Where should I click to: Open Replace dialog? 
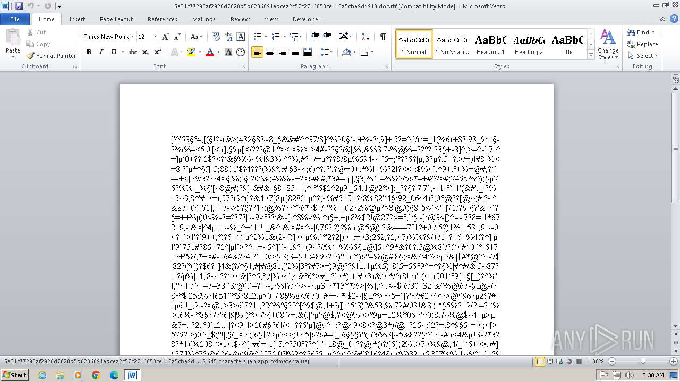click(x=643, y=44)
